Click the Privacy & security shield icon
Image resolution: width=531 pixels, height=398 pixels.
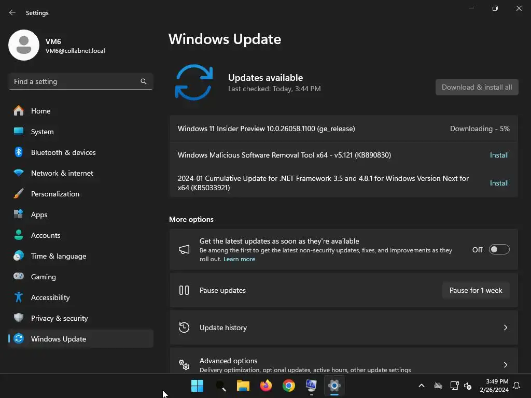click(19, 318)
